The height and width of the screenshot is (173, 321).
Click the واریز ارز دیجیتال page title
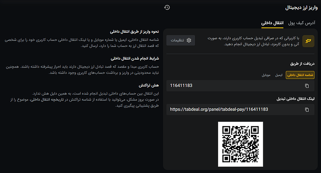tap(301, 8)
